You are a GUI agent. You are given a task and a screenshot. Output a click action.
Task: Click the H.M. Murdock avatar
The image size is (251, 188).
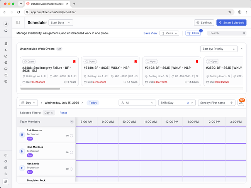pyautogui.click(x=22, y=151)
